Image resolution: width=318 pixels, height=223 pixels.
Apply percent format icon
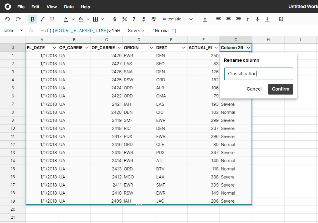[124, 19]
